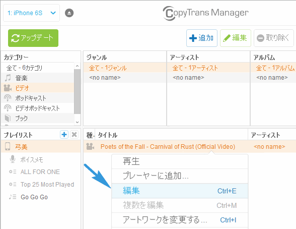Select 全て - 1アルバム in album list
This screenshot has width=296, height=229.
click(x=273, y=68)
